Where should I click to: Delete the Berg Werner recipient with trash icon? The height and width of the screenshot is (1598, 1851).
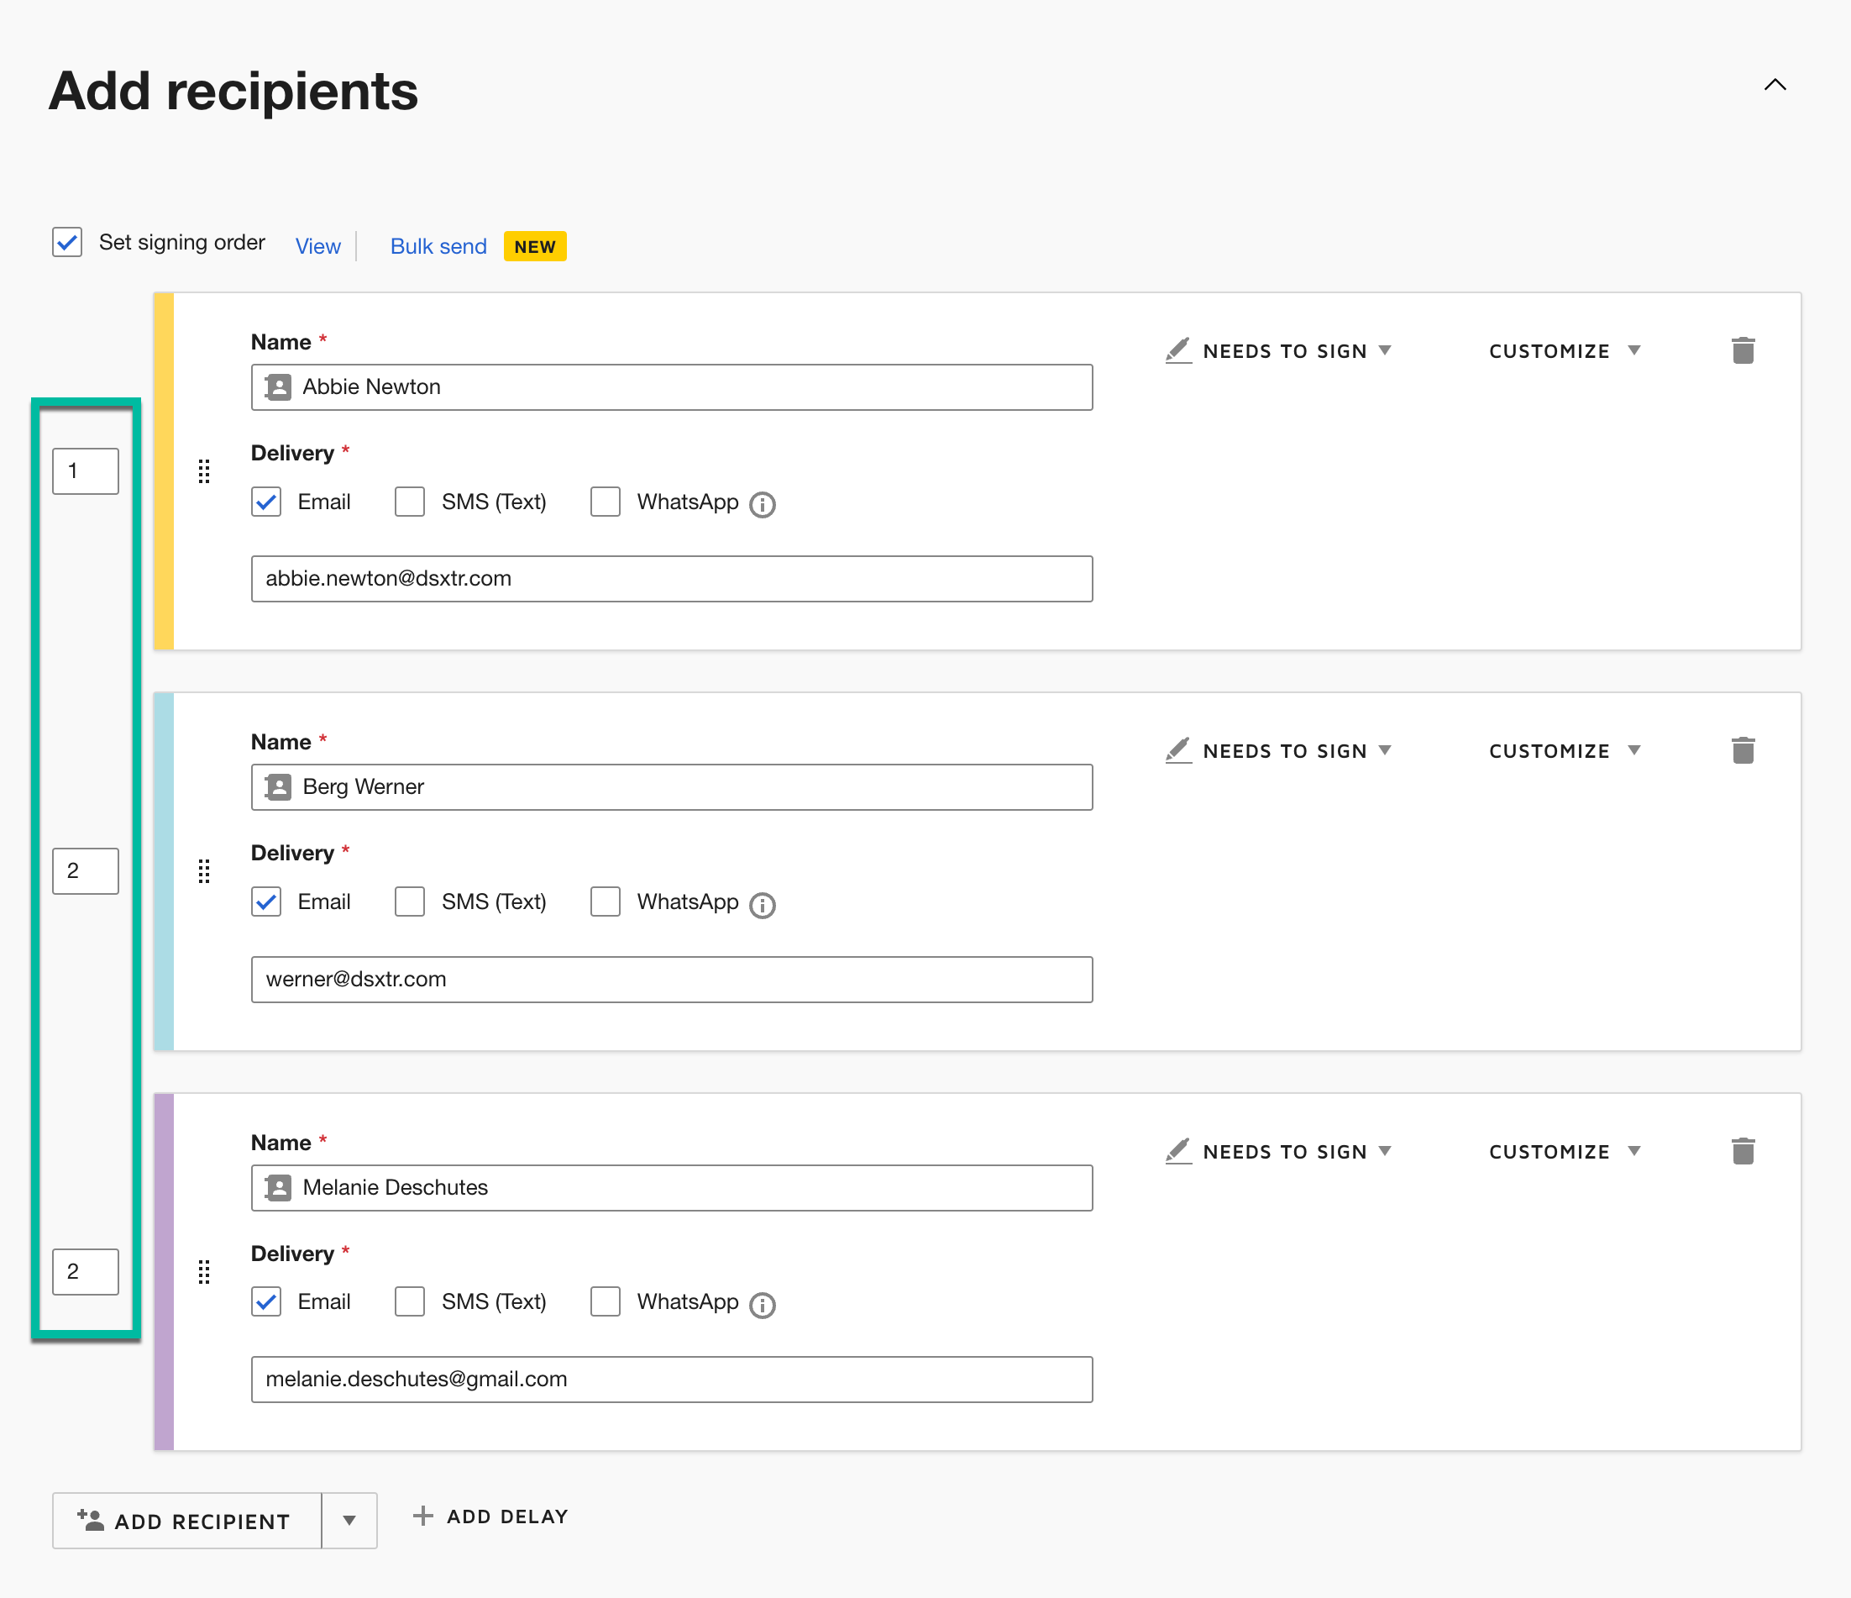click(x=1742, y=749)
